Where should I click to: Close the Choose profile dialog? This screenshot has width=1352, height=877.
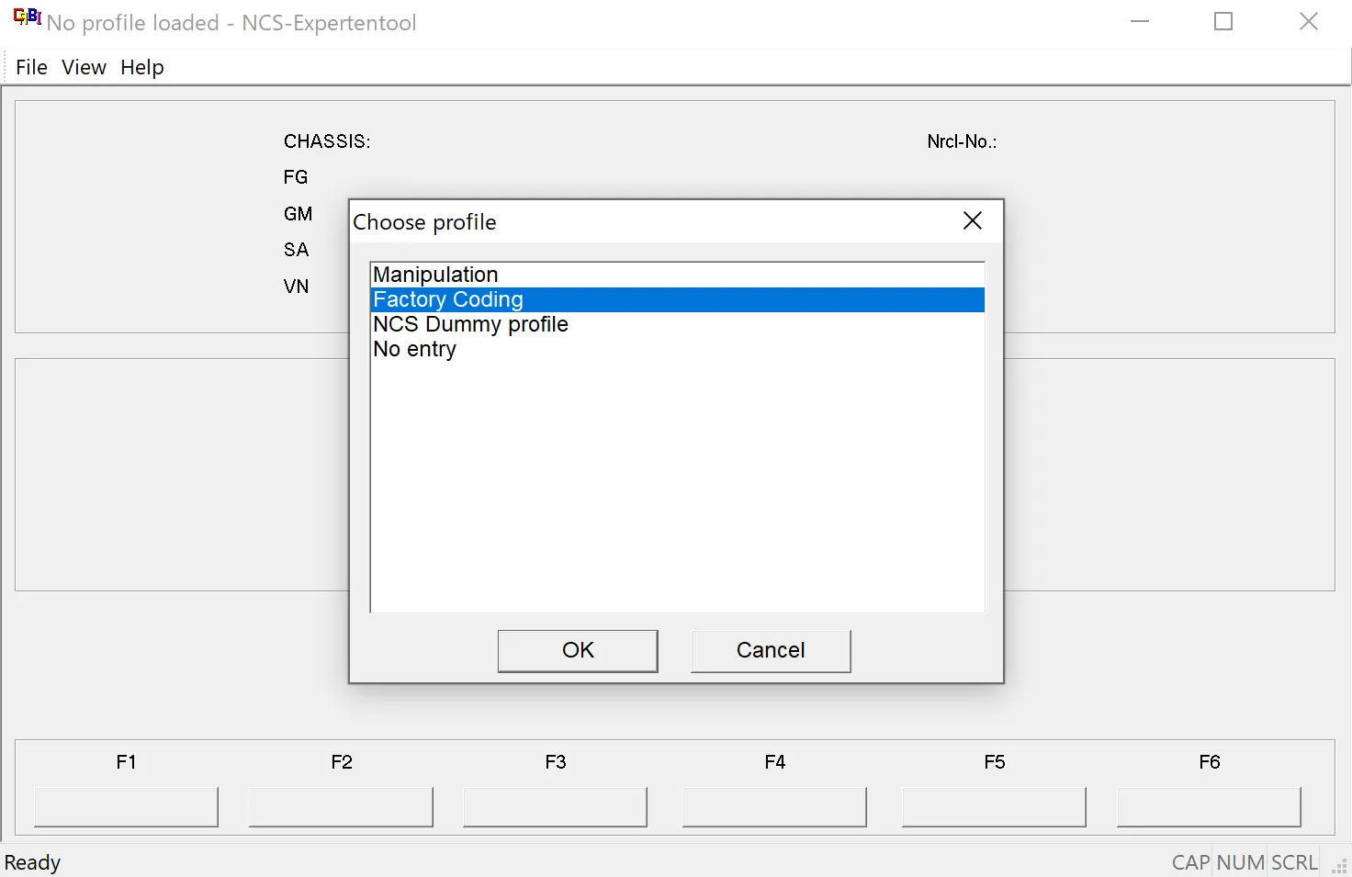[973, 220]
